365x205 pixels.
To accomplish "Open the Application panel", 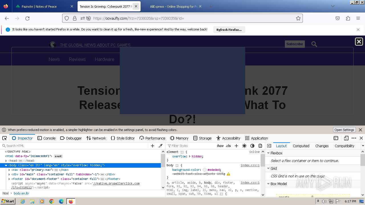I will (x=256, y=138).
